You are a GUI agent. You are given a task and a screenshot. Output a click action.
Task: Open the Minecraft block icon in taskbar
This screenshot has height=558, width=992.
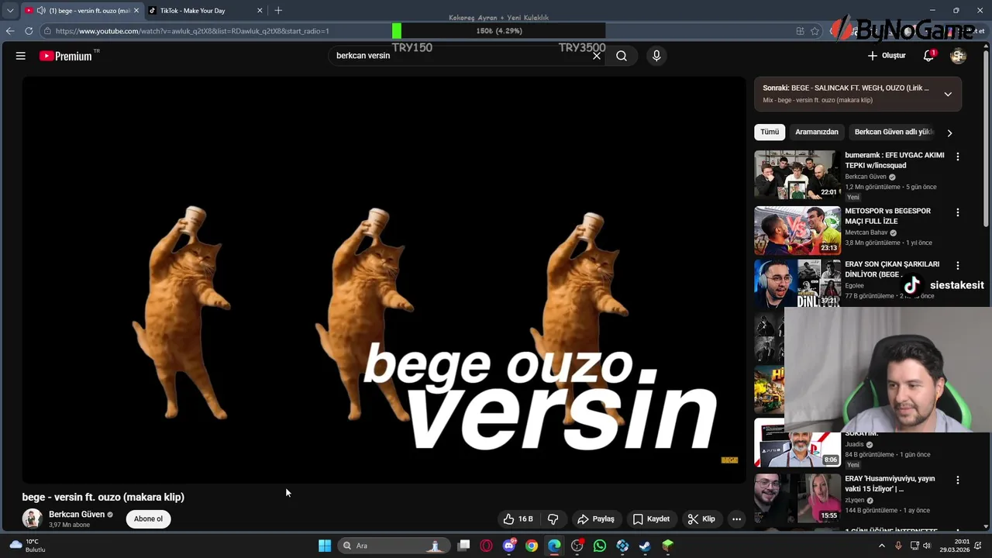(667, 546)
